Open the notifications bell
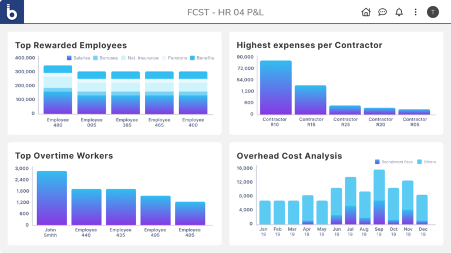This screenshot has width=451, height=253. point(399,12)
